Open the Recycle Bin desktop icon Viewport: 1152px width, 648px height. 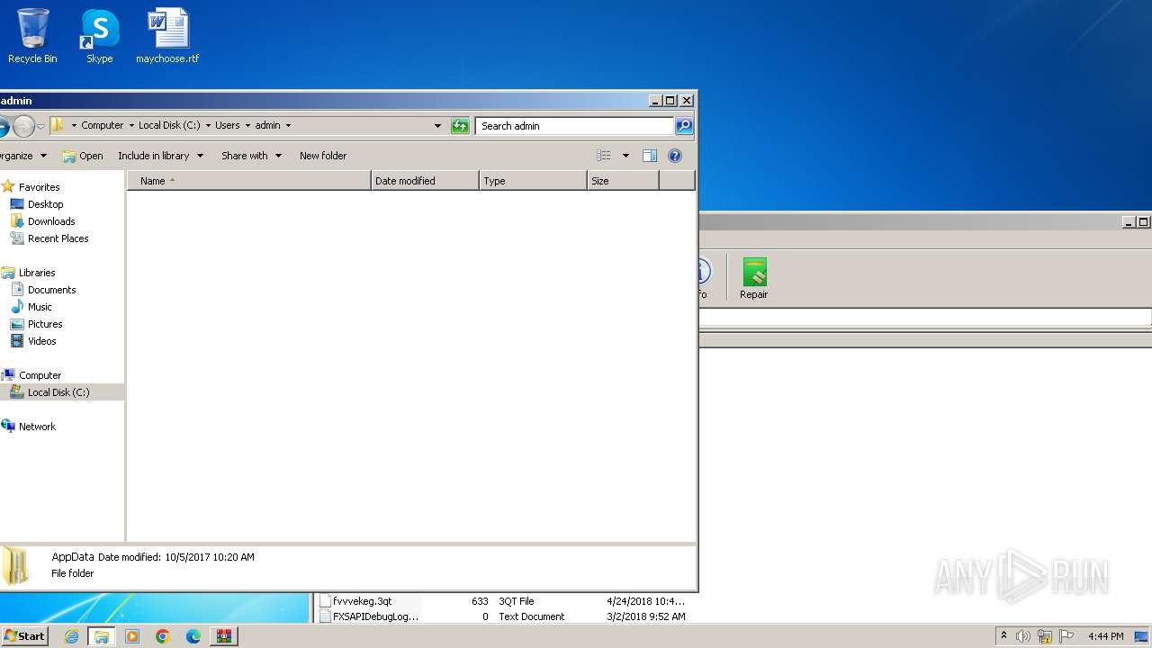(32, 36)
